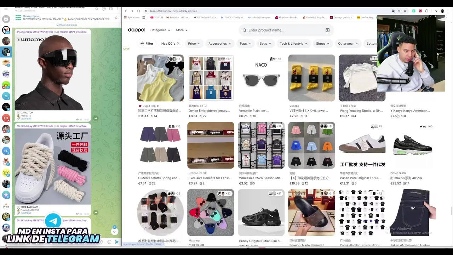Image resolution: width=453 pixels, height=255 pixels.
Task: Click the browser address bar URL
Action: [x=173, y=11]
